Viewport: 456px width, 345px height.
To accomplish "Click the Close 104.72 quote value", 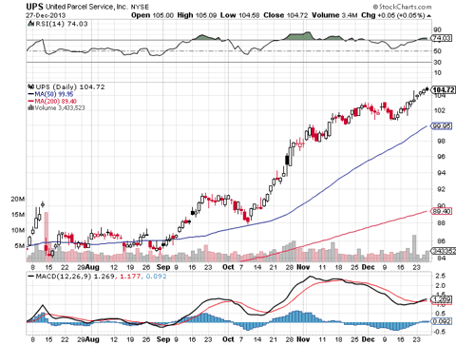I will tap(285, 15).
